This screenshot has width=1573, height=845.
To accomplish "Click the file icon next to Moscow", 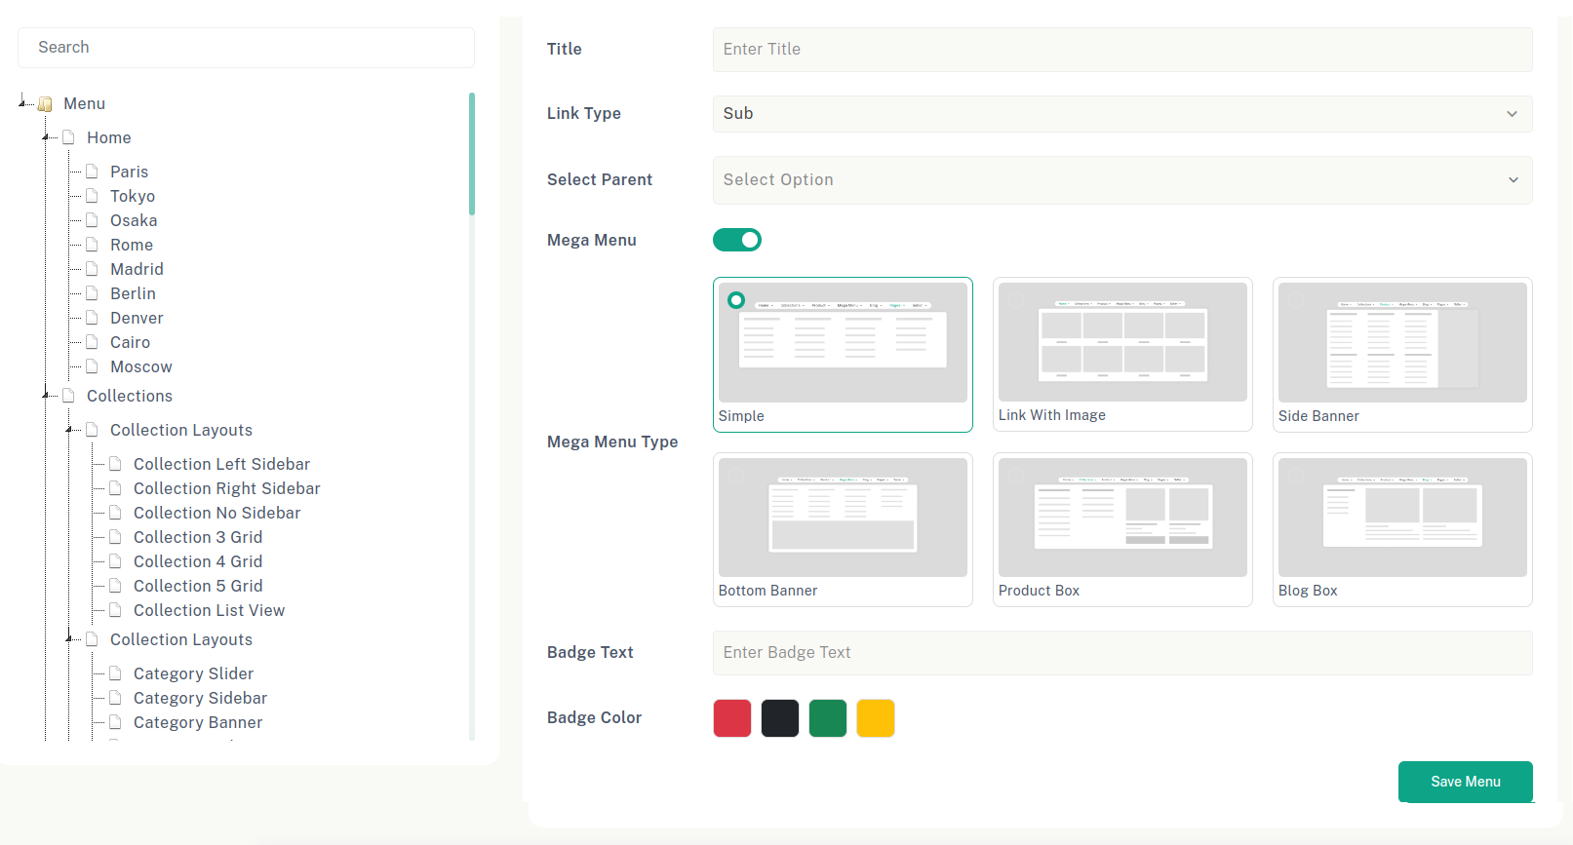I will click(x=92, y=366).
